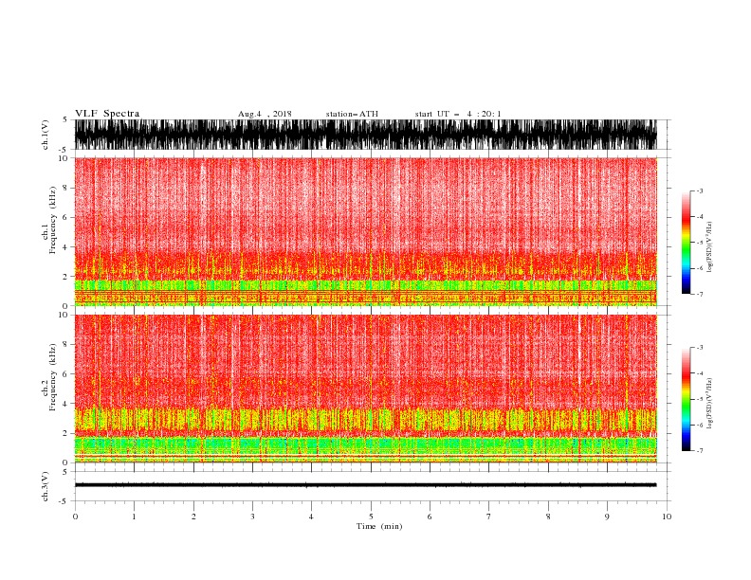Click time axis tick label "4"
Image resolution: width=751 pixels, height=580 pixels.
pyautogui.click(x=311, y=517)
